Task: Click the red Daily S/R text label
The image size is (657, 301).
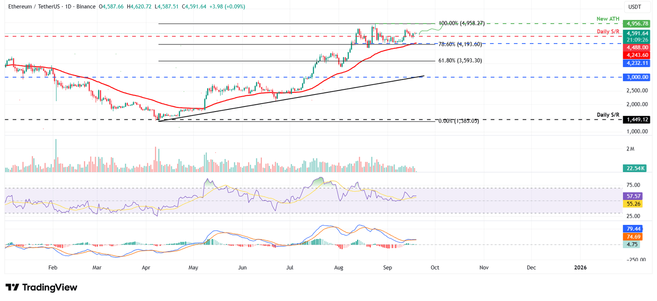Action: coord(609,31)
